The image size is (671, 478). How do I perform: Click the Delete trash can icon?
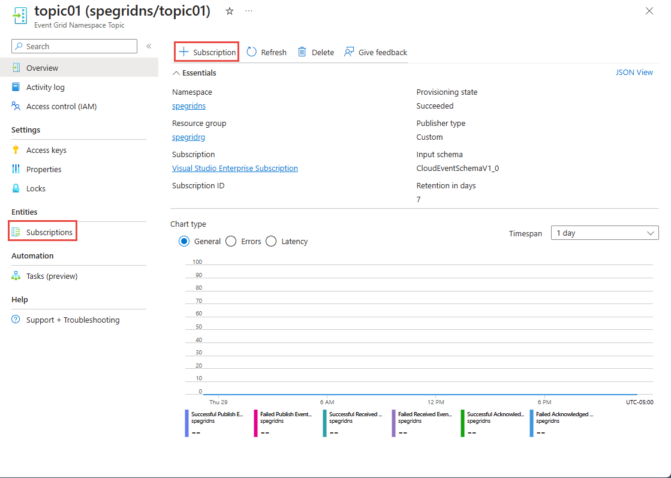(x=302, y=52)
